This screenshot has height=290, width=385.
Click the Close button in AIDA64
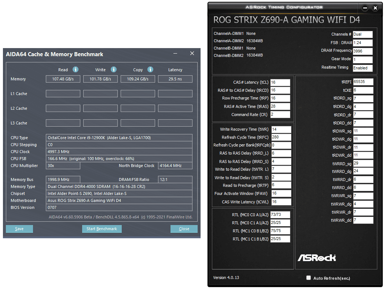(184, 229)
